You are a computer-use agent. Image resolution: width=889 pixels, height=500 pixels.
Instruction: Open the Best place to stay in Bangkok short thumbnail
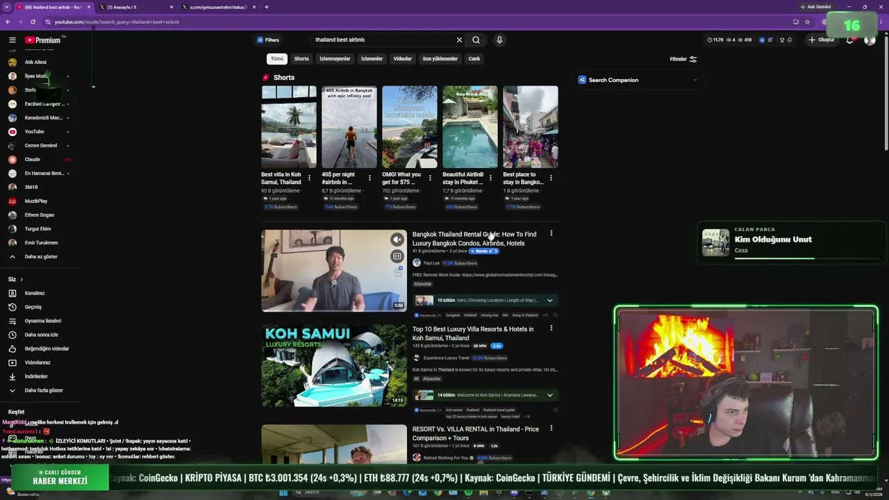point(531,126)
